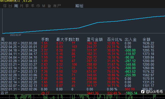Click the 余额 column header
165x99 pixels.
click(x=146, y=40)
